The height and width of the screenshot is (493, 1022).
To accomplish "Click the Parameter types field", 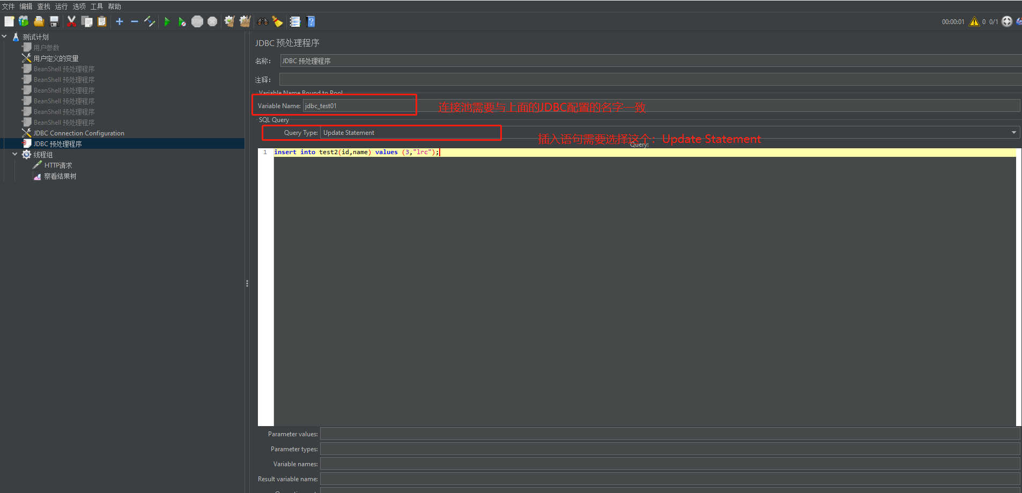I will [x=670, y=449].
